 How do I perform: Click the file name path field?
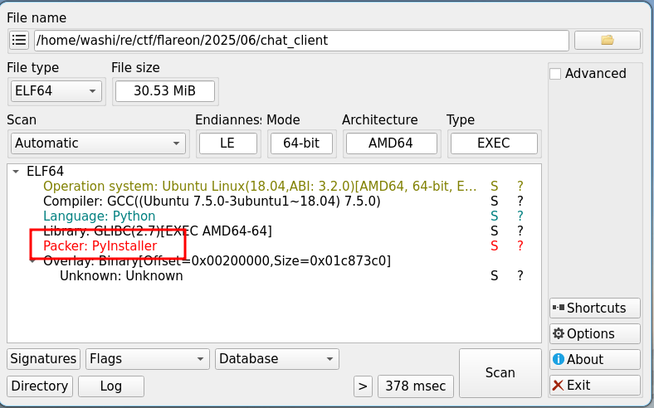pyautogui.click(x=300, y=40)
